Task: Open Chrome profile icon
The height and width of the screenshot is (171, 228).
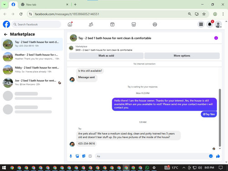Action: 215,14
